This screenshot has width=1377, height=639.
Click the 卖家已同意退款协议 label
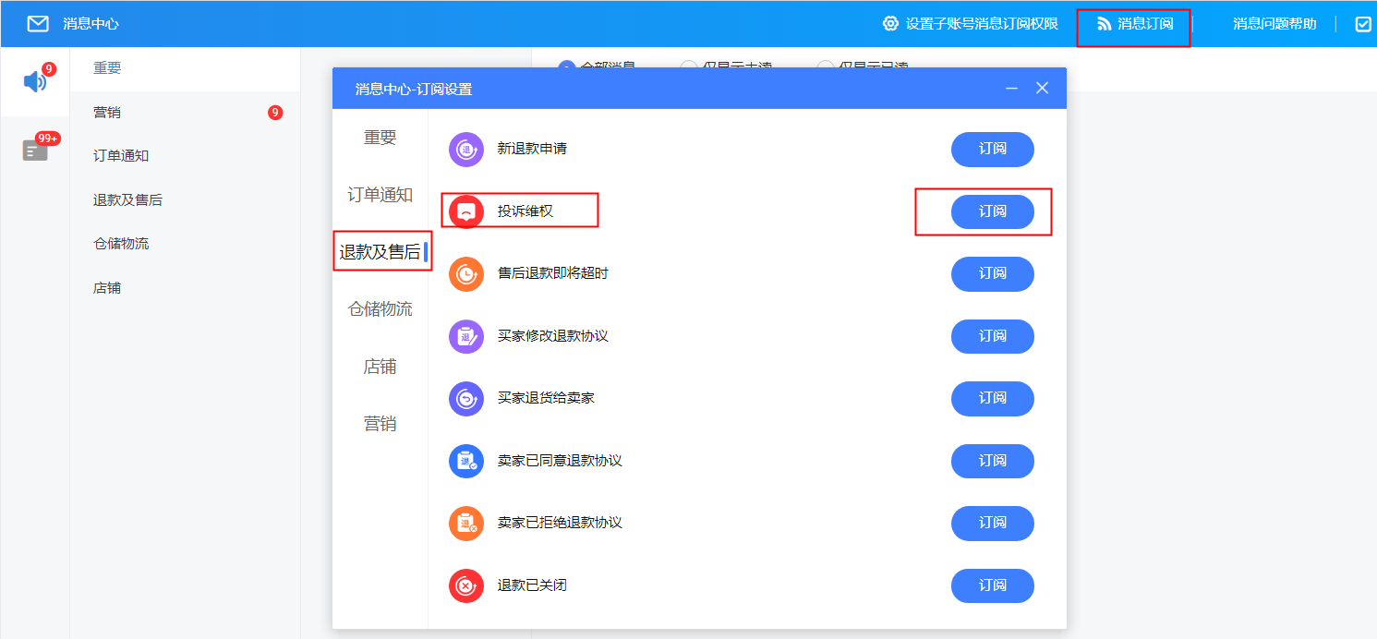click(560, 461)
